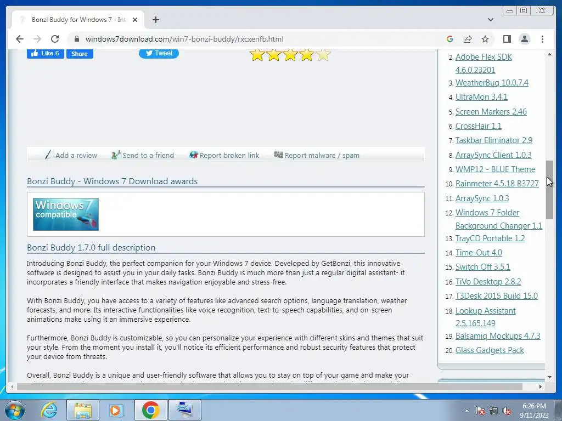562x421 pixels.
Task: Tweet this page
Action: tap(159, 53)
